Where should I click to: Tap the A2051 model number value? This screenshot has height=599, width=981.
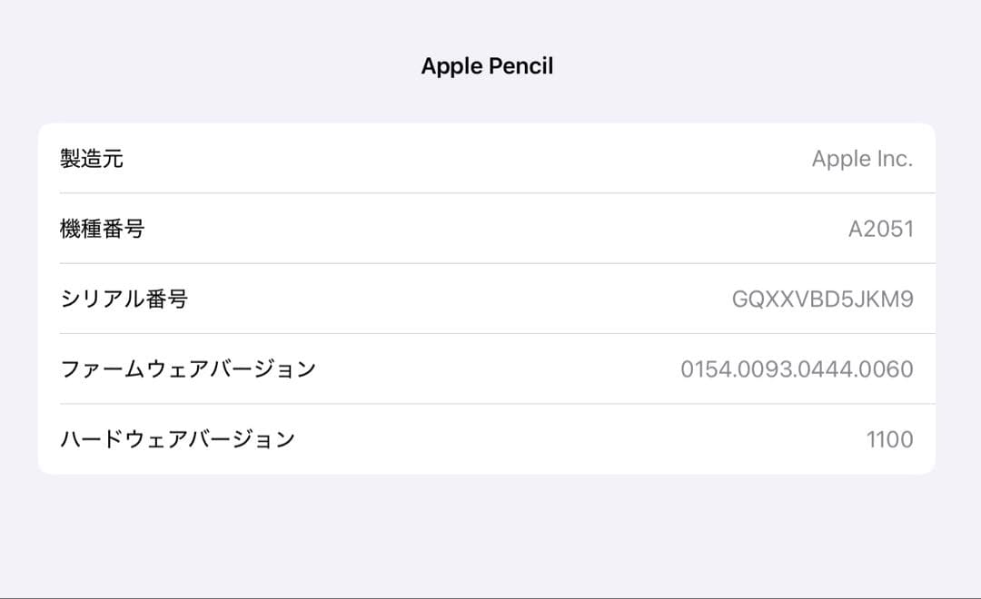[882, 228]
